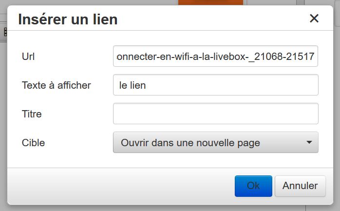This screenshot has height=211, width=340.
Task: Click the orange block behind the dialog
Action: [x=210, y=2]
